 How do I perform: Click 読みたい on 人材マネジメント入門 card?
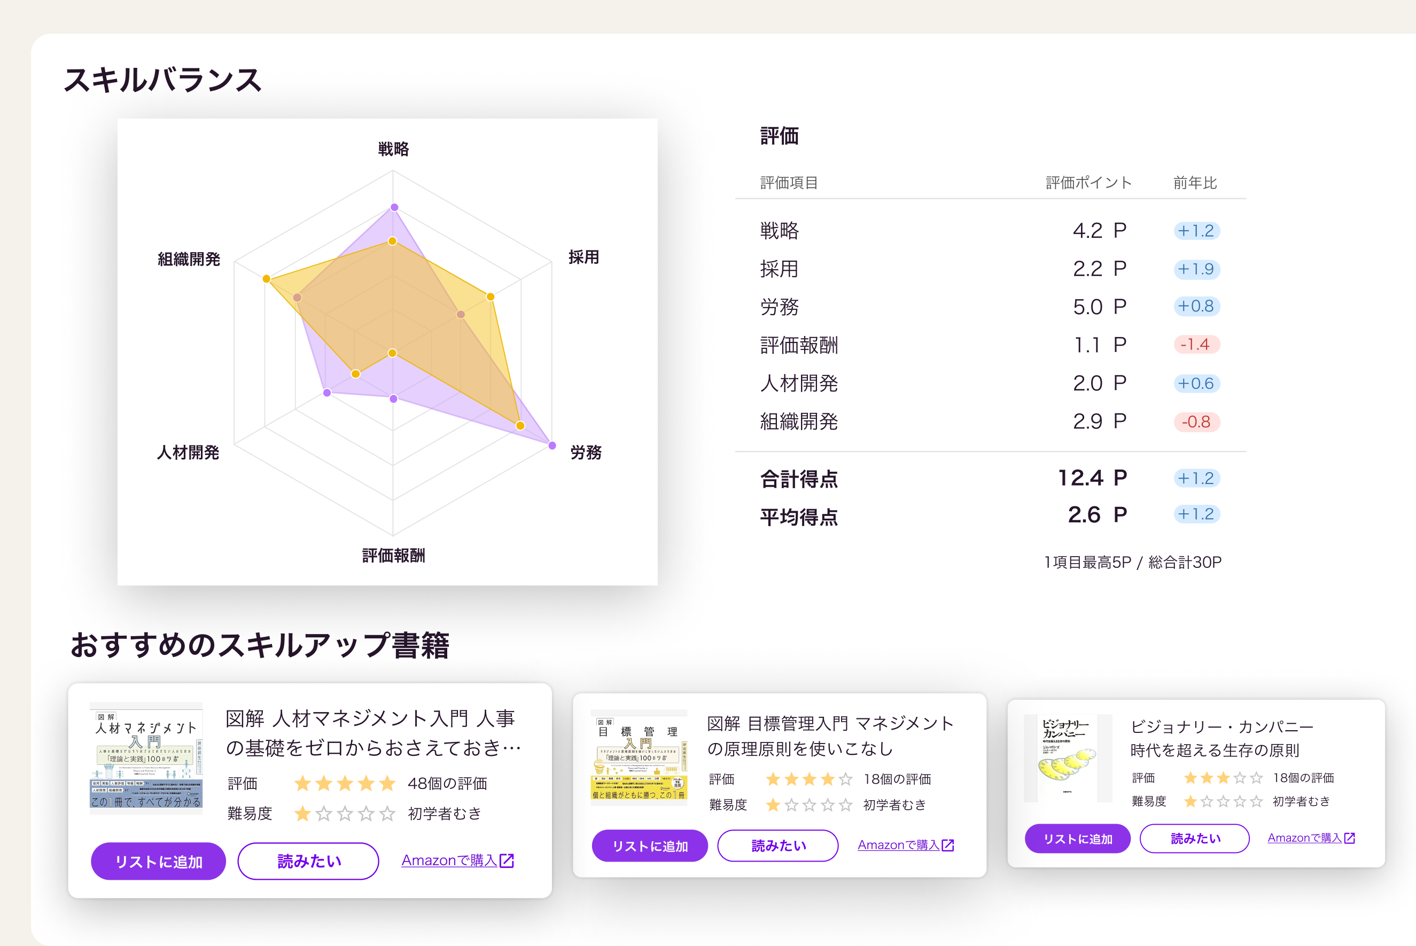coord(308,861)
